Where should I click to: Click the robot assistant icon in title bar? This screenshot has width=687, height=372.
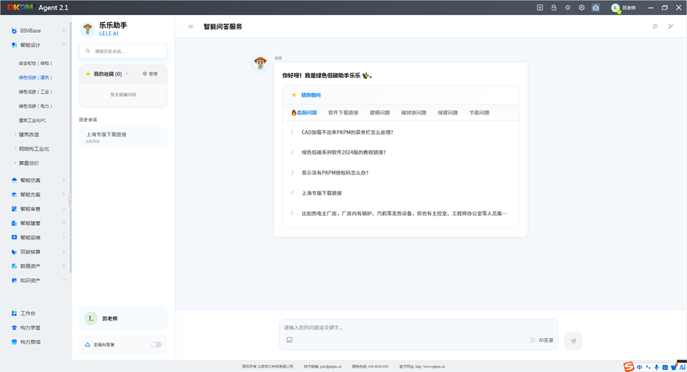coord(595,7)
